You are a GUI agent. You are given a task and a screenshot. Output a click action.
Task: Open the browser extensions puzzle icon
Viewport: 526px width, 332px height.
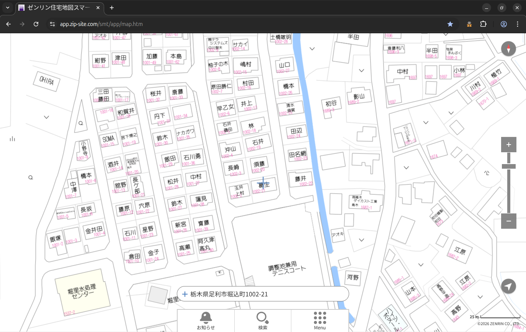tap(483, 24)
